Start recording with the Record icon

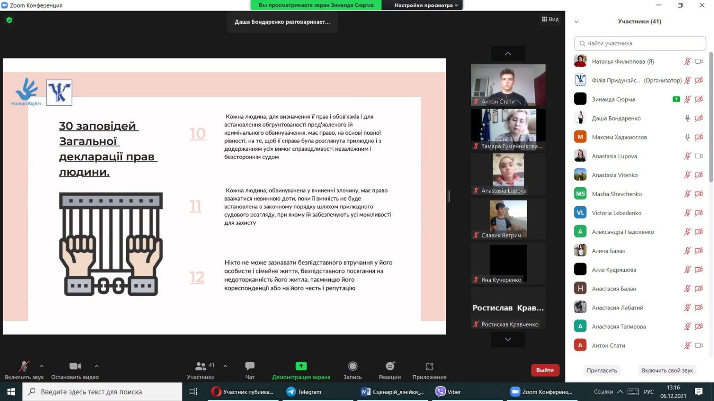click(x=353, y=366)
